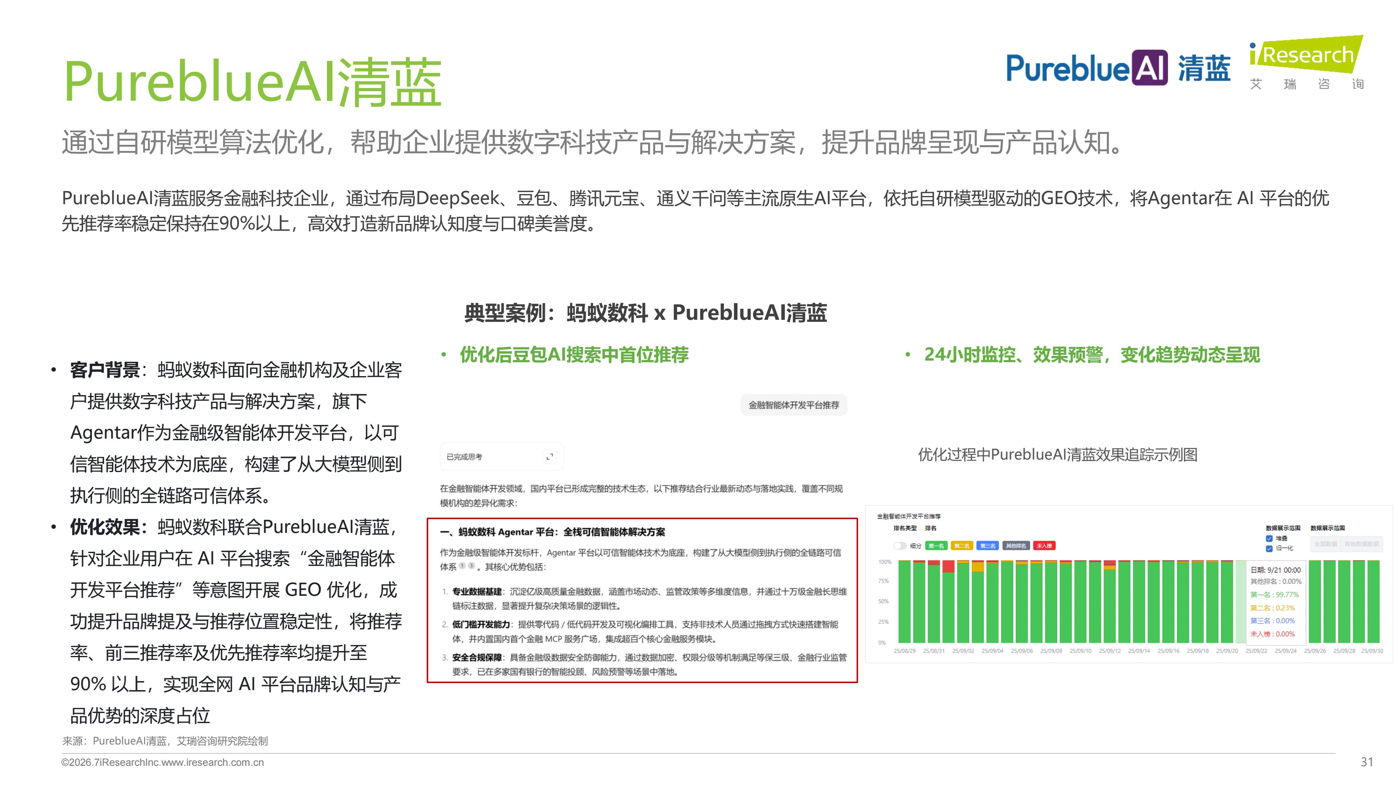Click the chart title 金融智能体开发平台推荐

tap(909, 516)
